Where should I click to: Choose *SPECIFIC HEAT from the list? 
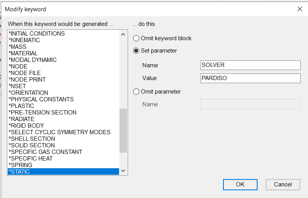coord(30,159)
